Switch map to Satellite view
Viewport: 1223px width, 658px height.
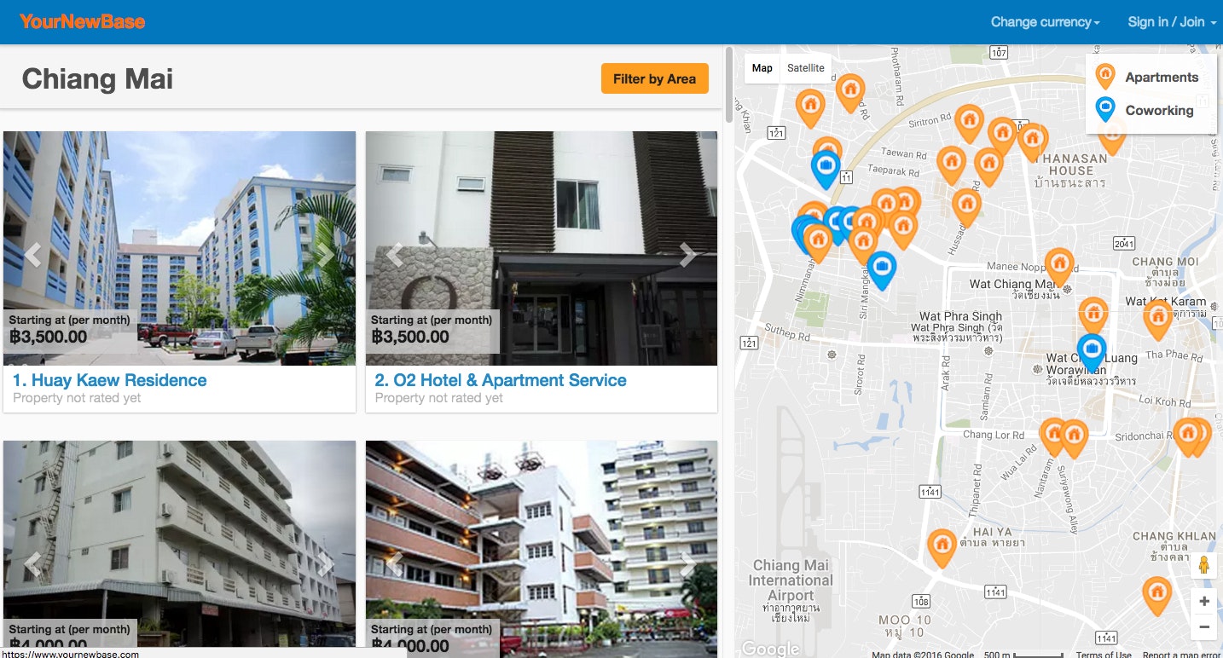tap(806, 68)
